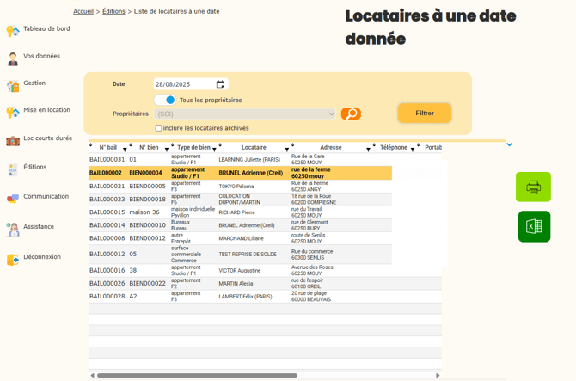The height and width of the screenshot is (381, 576).
Task: Click the orange search magnifier icon
Action: 351,114
